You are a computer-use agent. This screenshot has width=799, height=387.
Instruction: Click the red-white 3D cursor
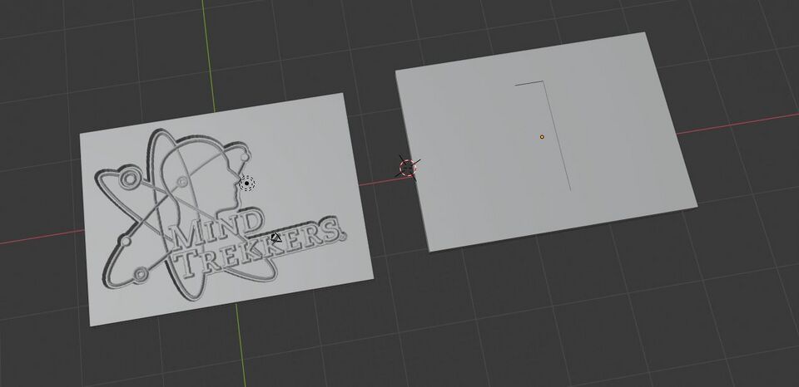click(408, 168)
